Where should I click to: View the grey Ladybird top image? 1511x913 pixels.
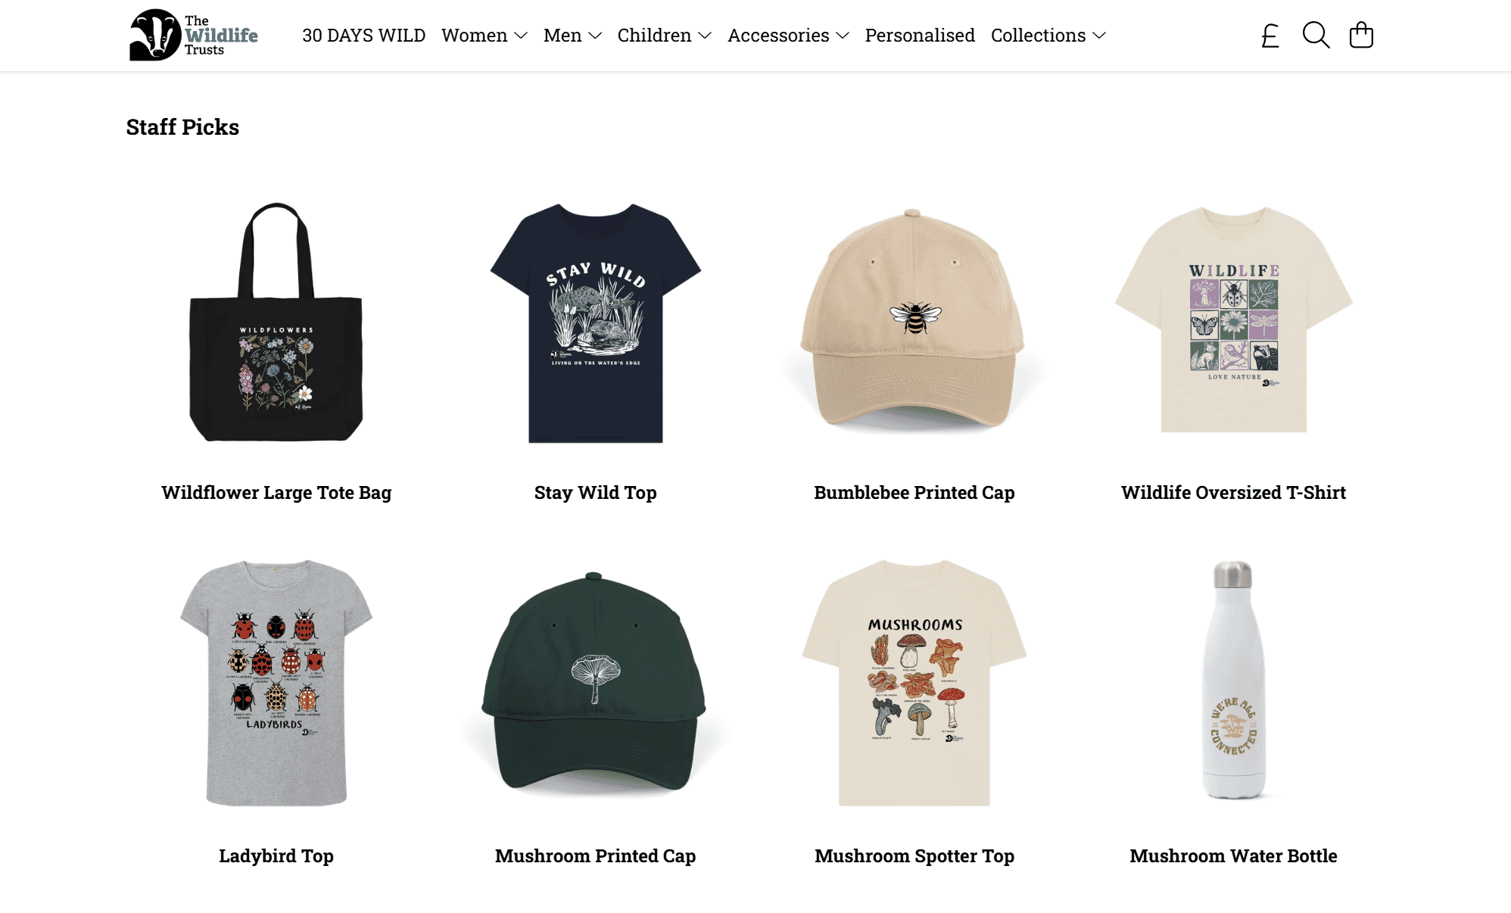pyautogui.click(x=276, y=683)
